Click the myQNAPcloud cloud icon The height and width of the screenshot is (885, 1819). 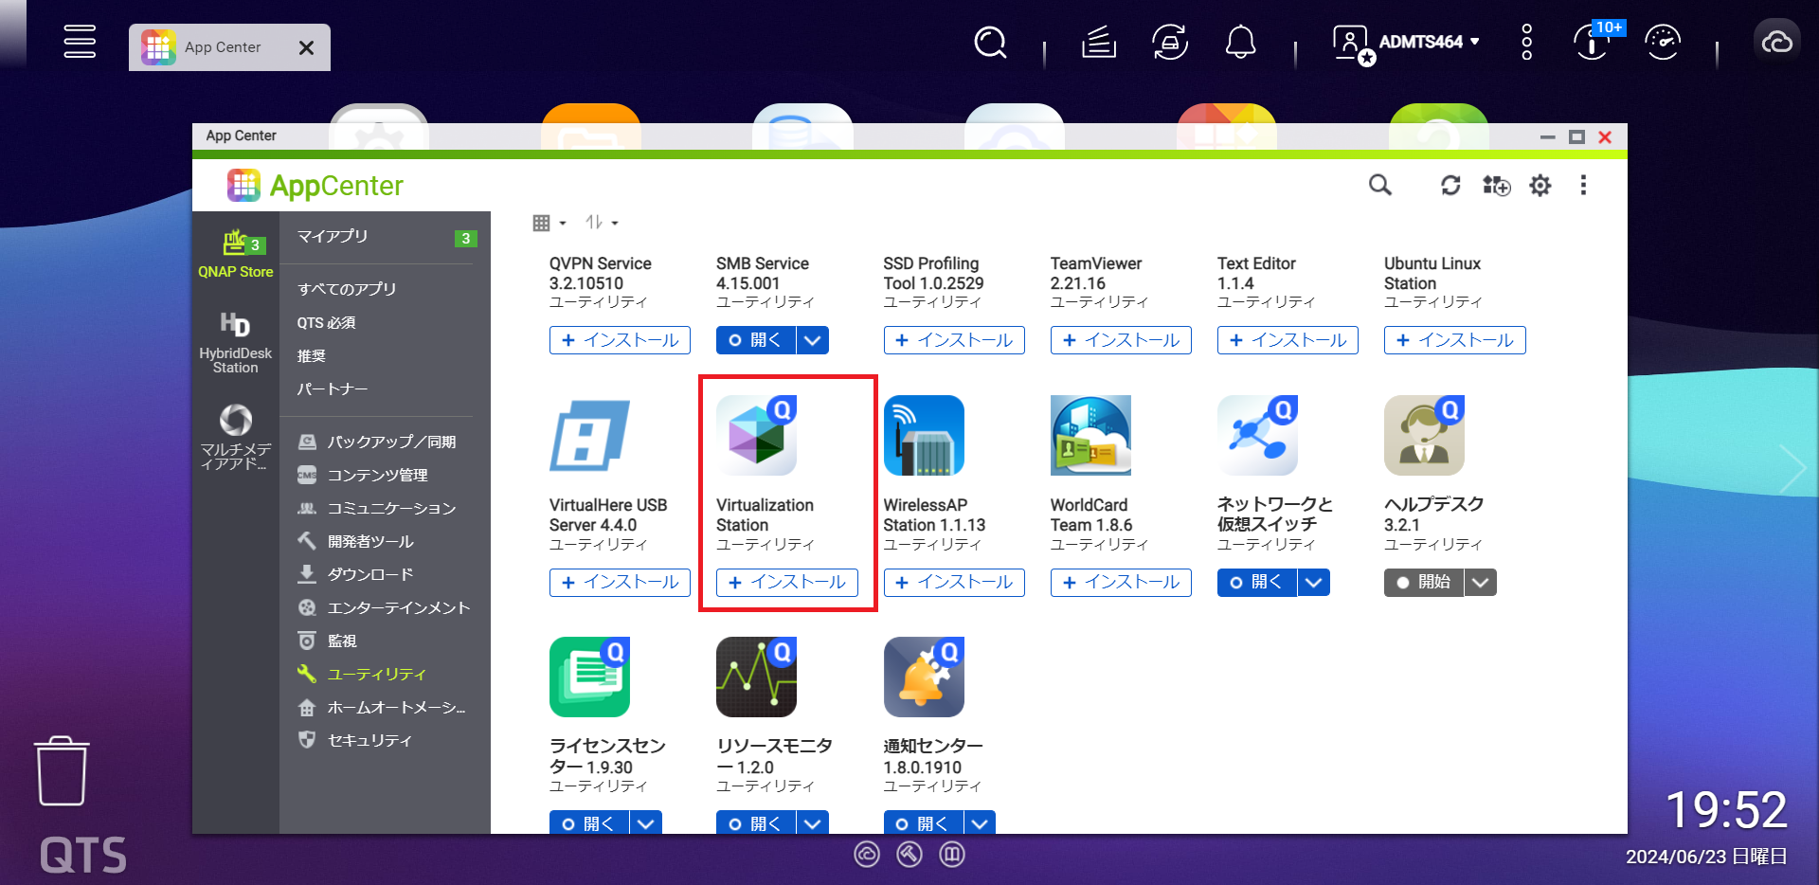coord(1776,43)
